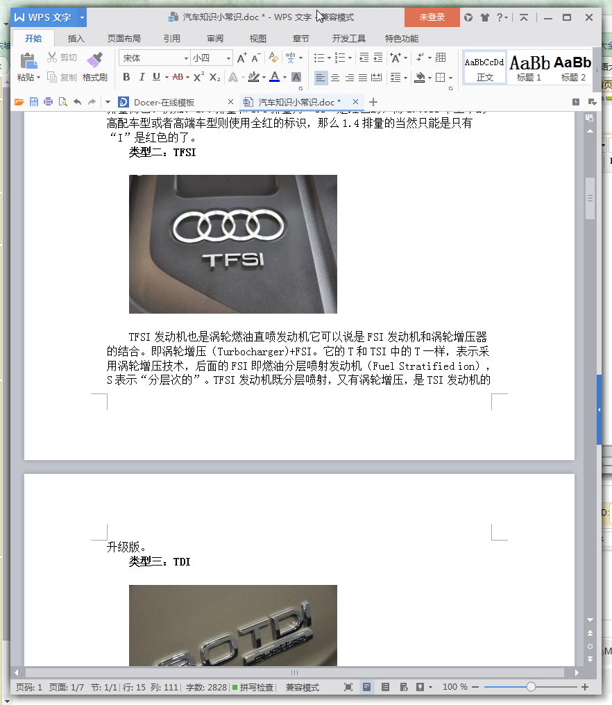Click the Copy icon
Viewport: 612px width, 705px height.
52,77
